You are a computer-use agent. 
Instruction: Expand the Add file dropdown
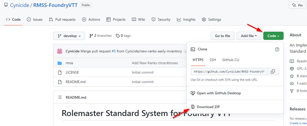click(x=249, y=36)
